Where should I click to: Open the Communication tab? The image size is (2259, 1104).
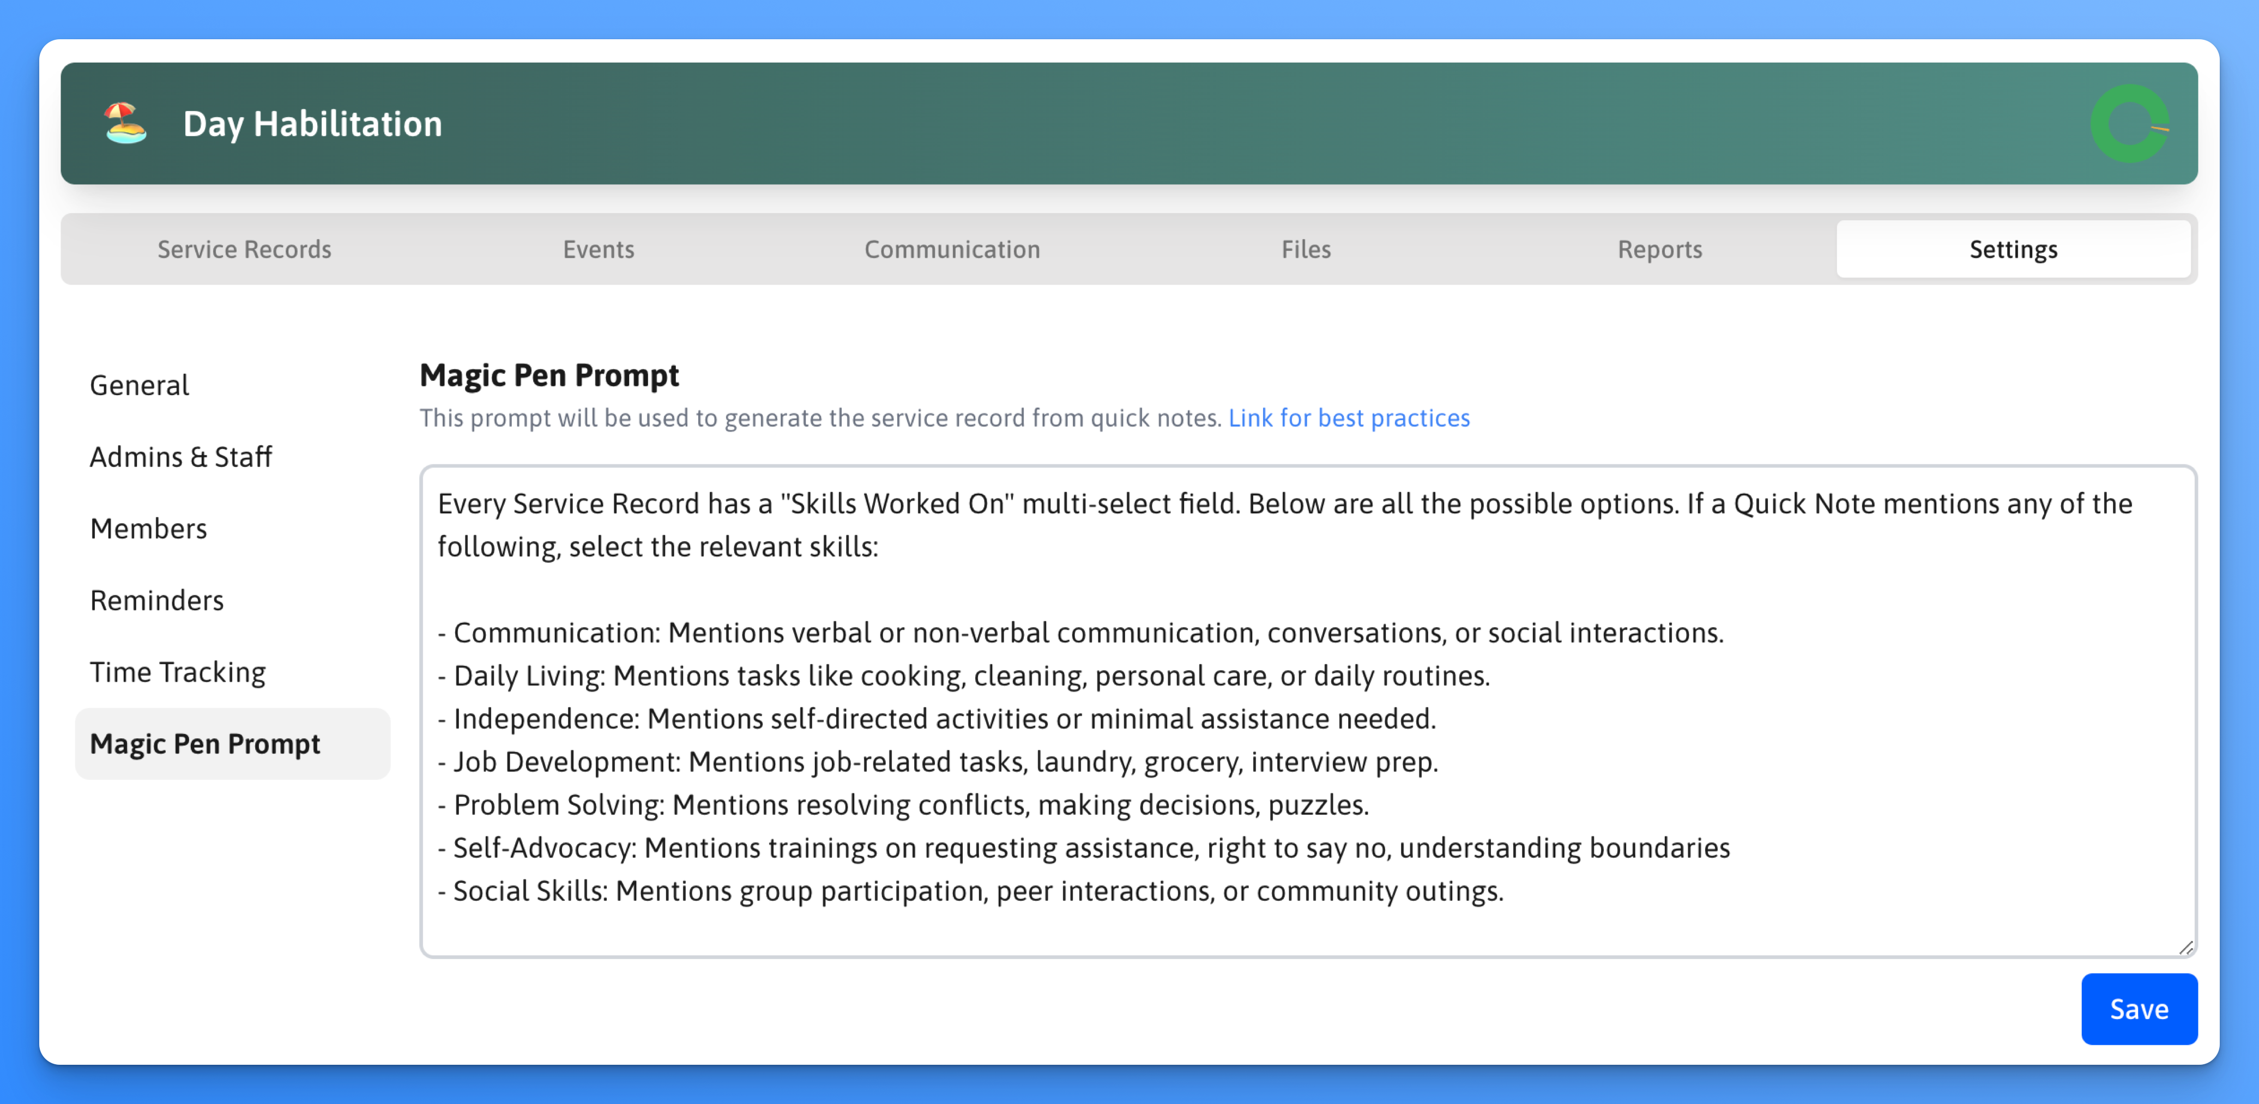pos(952,250)
